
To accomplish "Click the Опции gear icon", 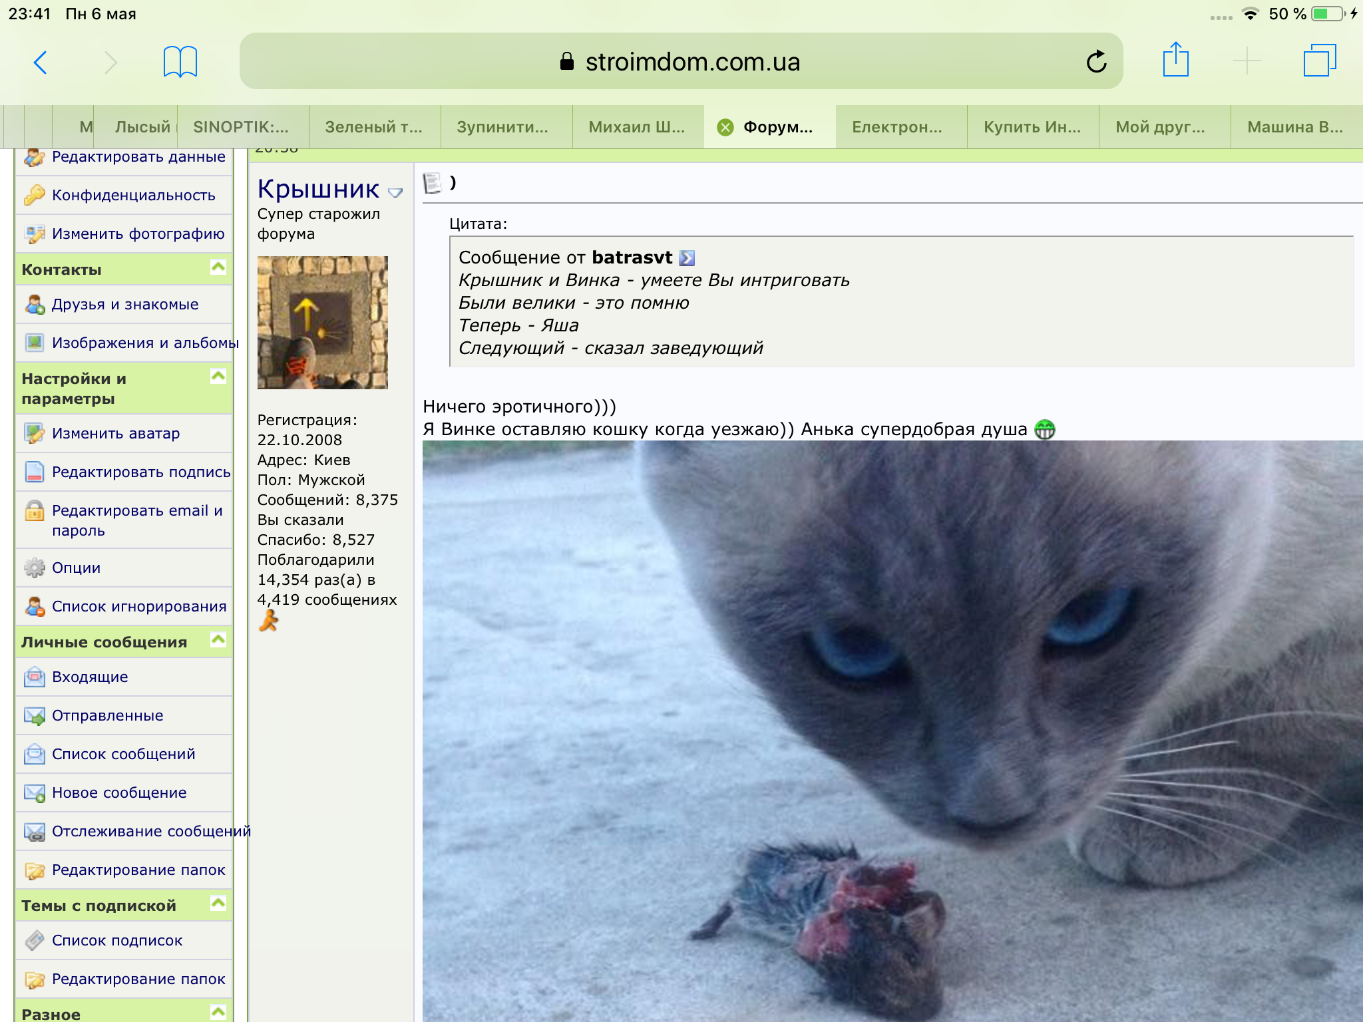I will click(35, 568).
